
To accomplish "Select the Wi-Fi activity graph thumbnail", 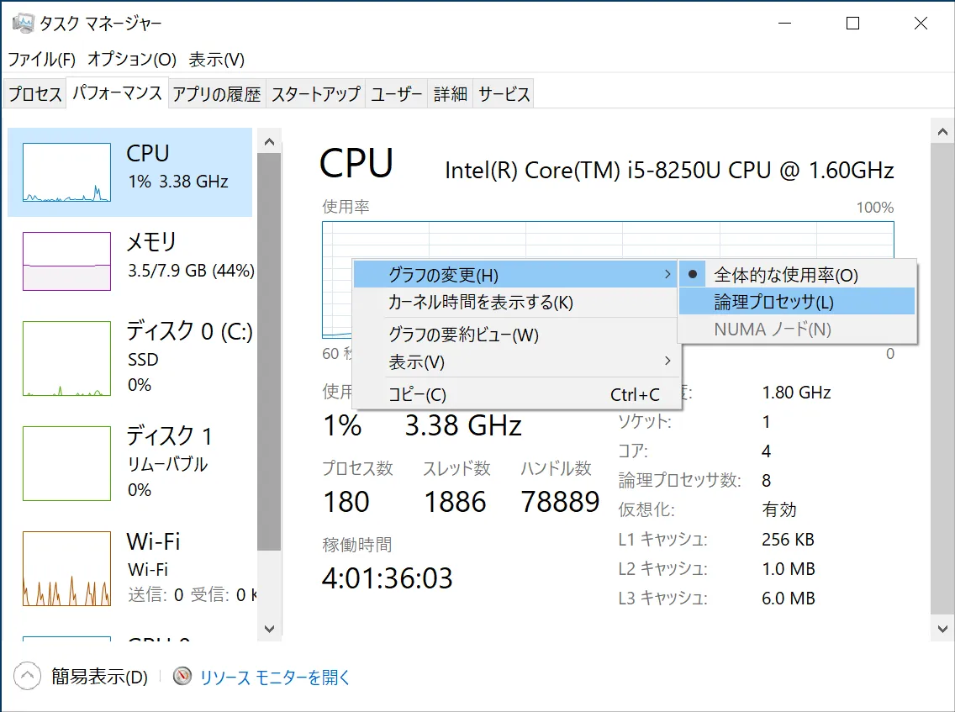I will pos(67,568).
